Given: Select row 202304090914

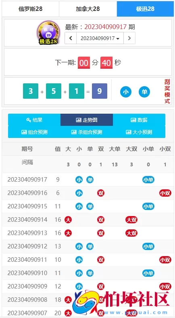Looking at the screenshot, I should (88, 220).
